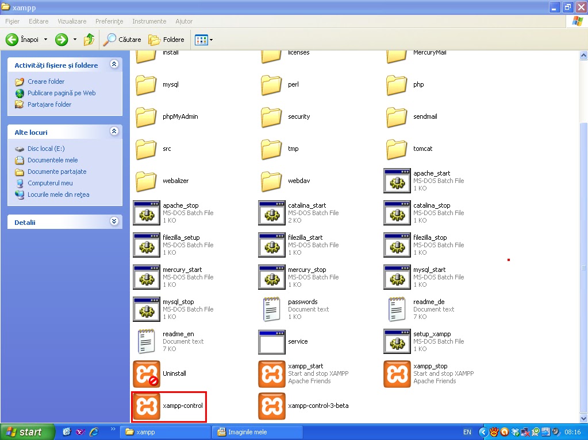Select the sendmail folder icon
Viewport: 588px width, 440px height.
(397, 116)
